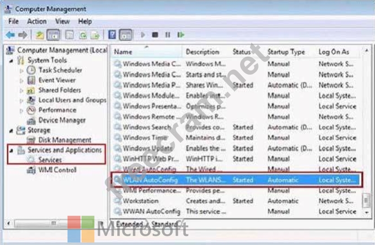Screen dimensions: 375x245
Task: Click the Up one level folder icon
Action: [x=40, y=35]
